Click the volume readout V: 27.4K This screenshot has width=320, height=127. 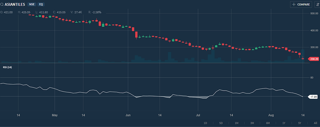point(76,12)
